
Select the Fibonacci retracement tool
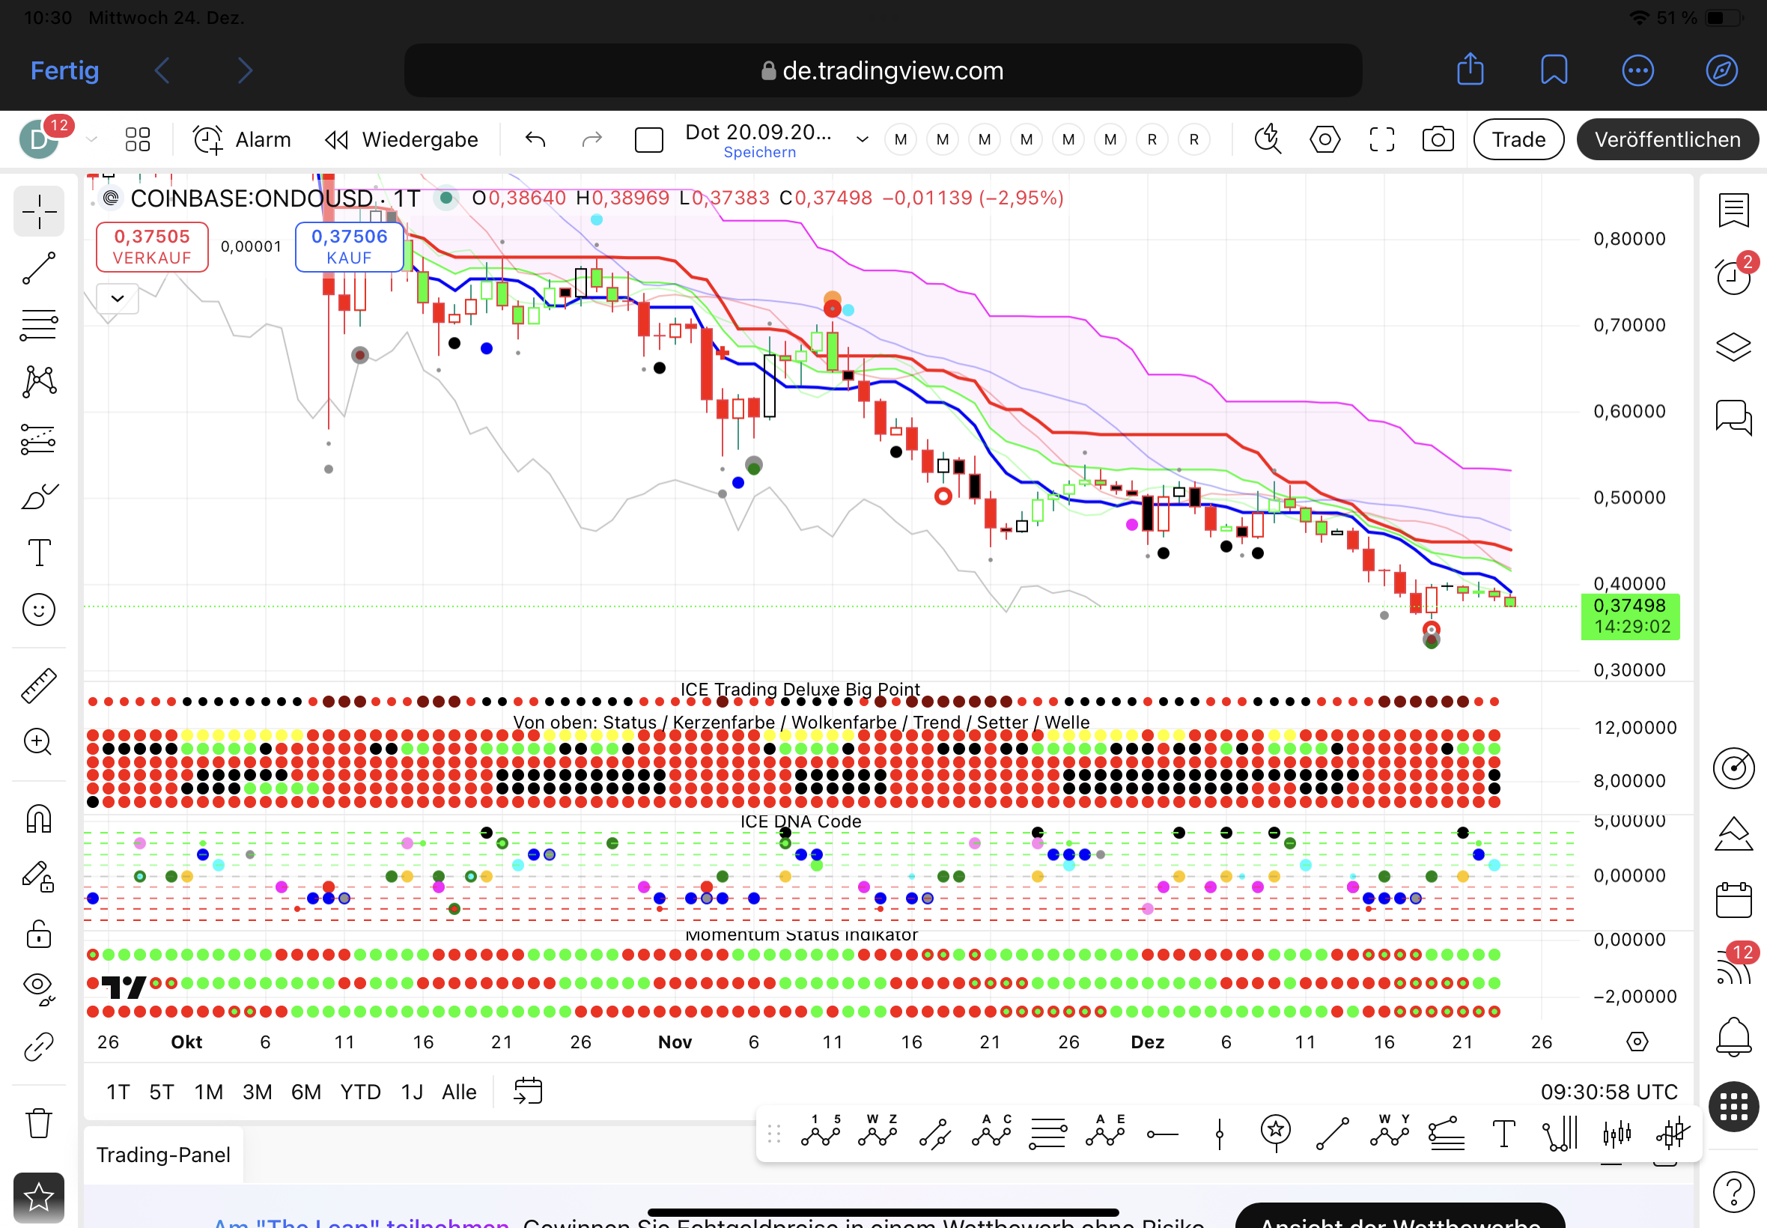(x=38, y=325)
